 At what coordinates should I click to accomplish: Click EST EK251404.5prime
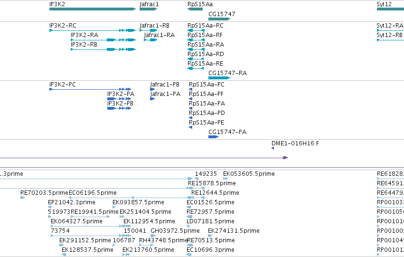coord(122,217)
